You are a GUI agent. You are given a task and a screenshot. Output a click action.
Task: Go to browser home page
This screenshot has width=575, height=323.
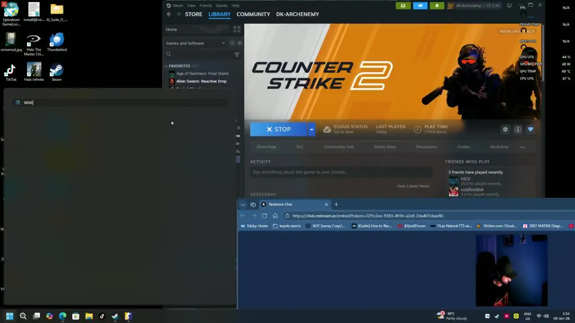(275, 216)
